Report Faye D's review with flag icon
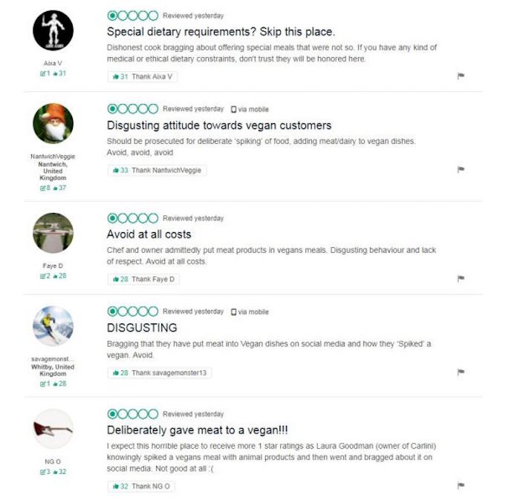 point(461,279)
